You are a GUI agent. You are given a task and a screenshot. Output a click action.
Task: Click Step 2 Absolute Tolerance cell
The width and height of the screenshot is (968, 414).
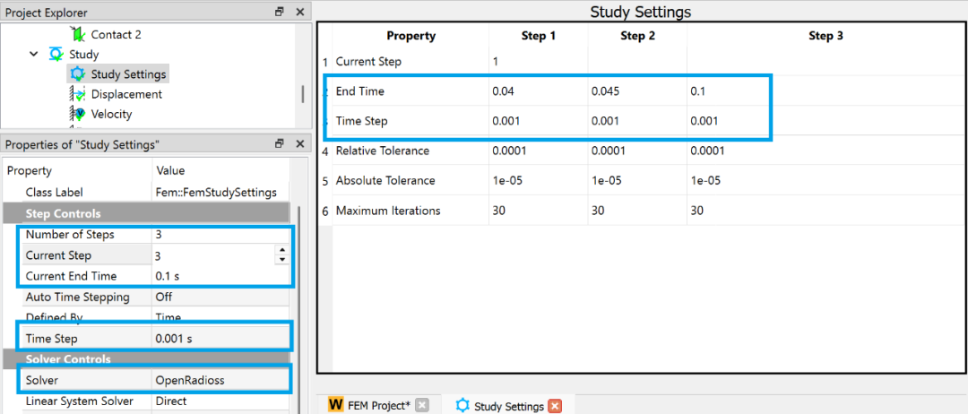tap(637, 181)
